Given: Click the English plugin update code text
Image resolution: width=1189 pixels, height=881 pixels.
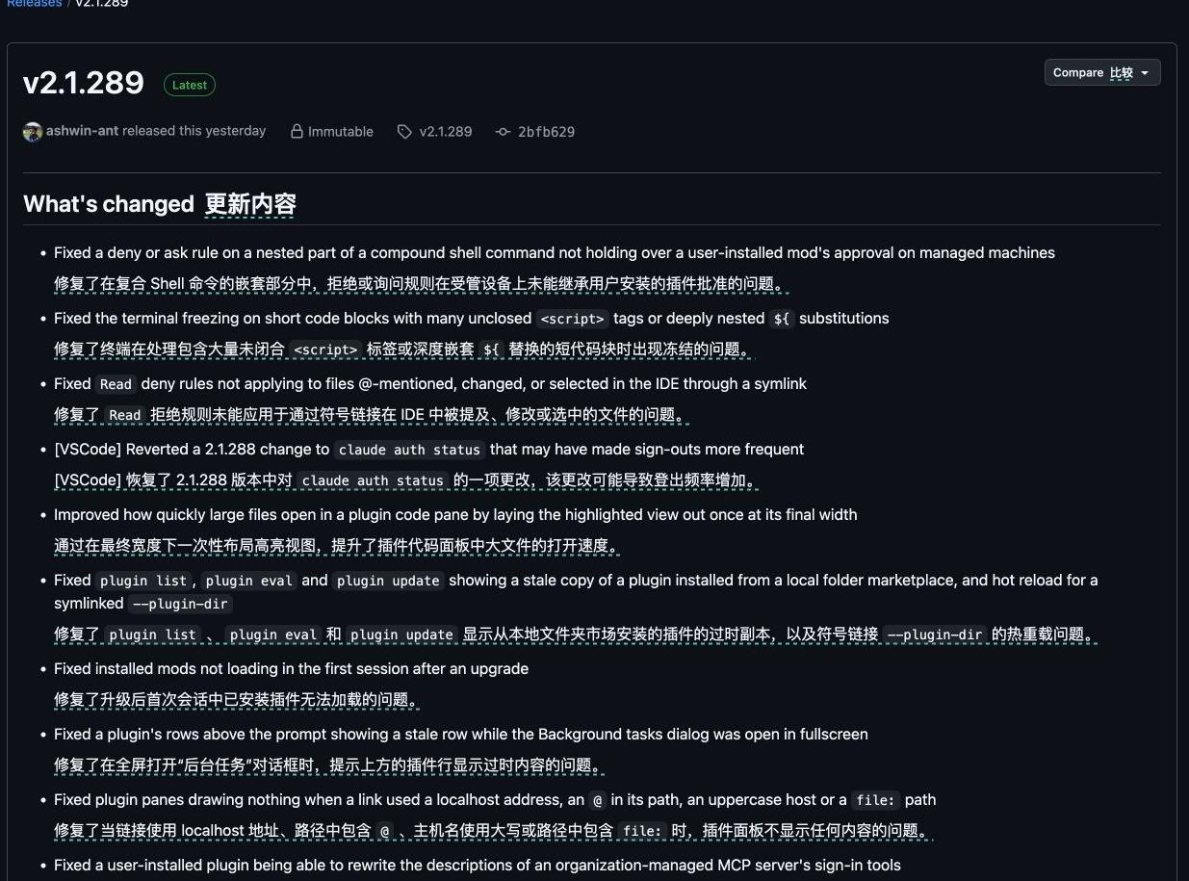Looking at the screenshot, I should pos(388,581).
